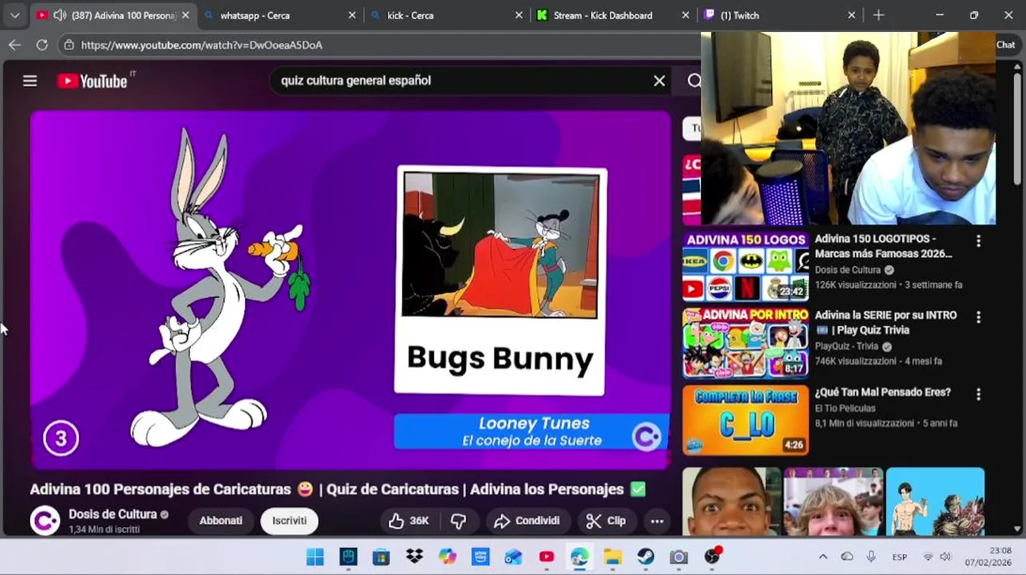
Task: Open a new browser tab
Action: click(x=878, y=15)
